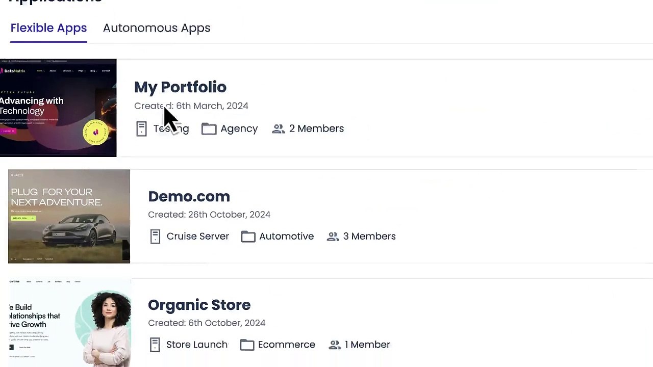Screen dimensions: 653x367
Task: Open the Autonomous Apps tab
Action: point(157,28)
